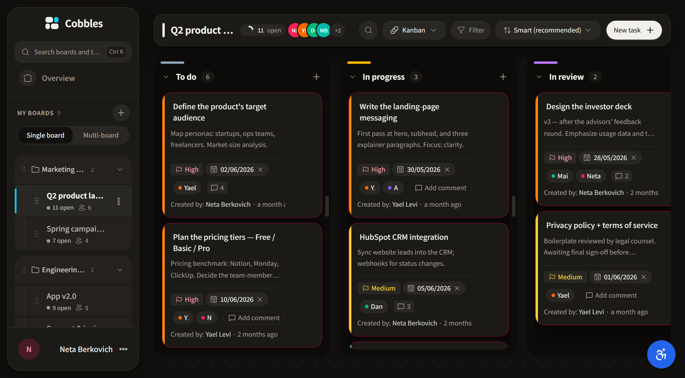Click the Dan assignee chip
The image size is (685, 378).
374,307
